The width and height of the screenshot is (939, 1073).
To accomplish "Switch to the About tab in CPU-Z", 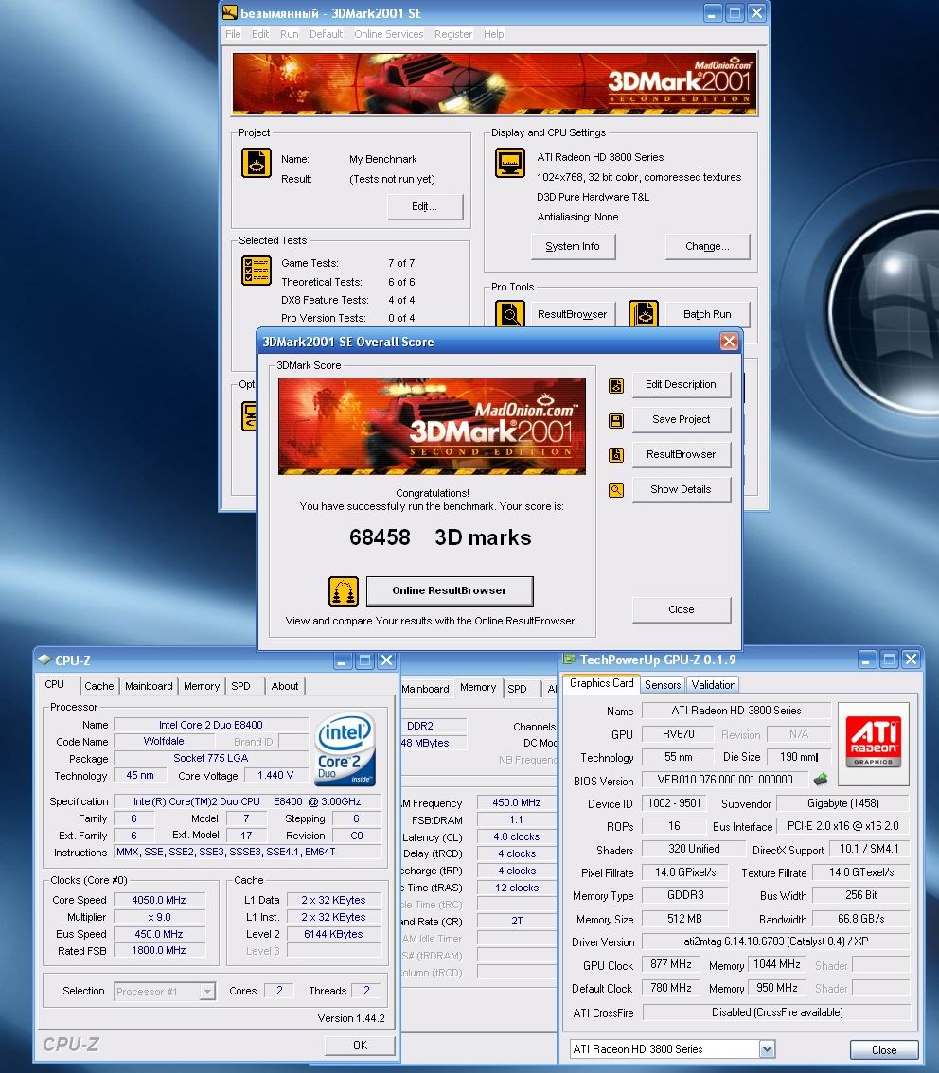I will click(x=285, y=686).
